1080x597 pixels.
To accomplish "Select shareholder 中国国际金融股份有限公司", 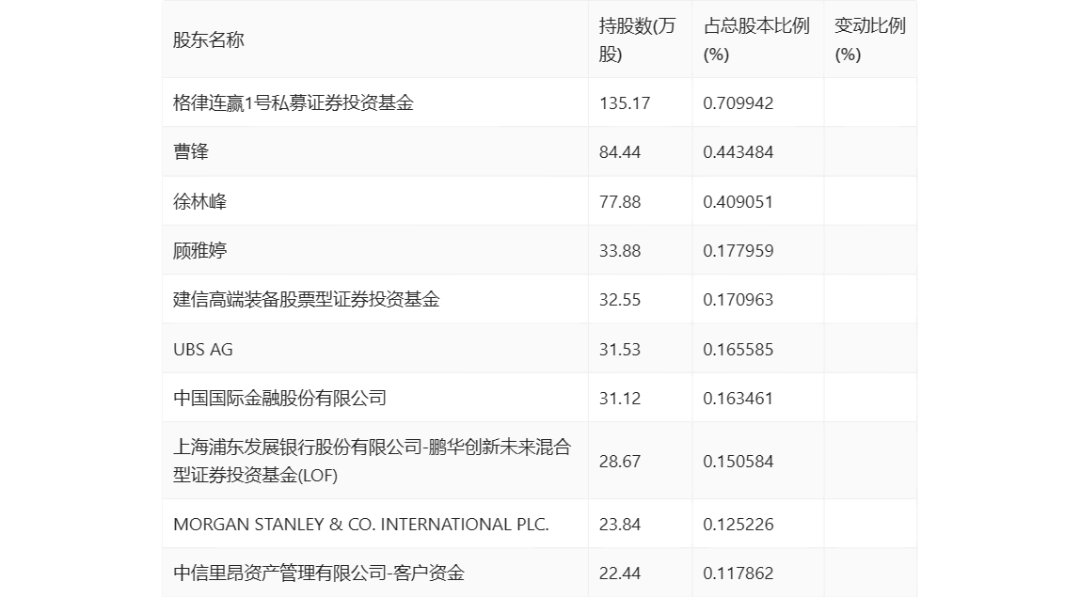I will tap(279, 398).
